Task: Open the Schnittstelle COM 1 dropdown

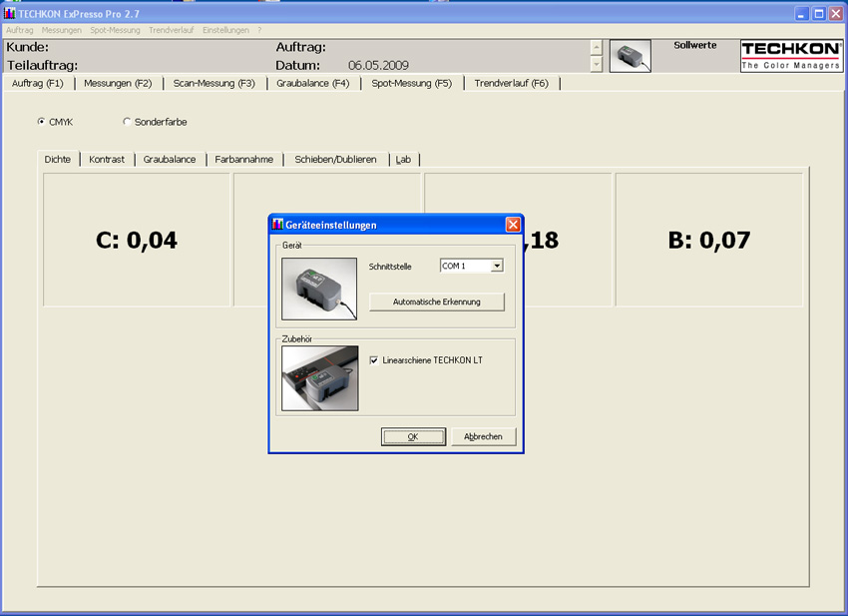Action: pos(497,266)
